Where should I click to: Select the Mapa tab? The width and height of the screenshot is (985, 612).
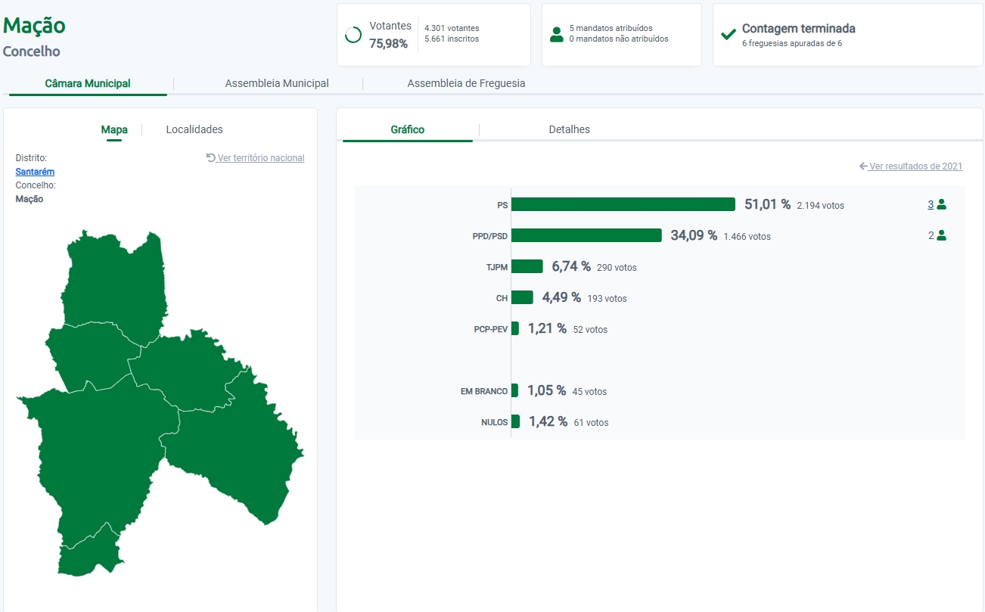click(114, 129)
